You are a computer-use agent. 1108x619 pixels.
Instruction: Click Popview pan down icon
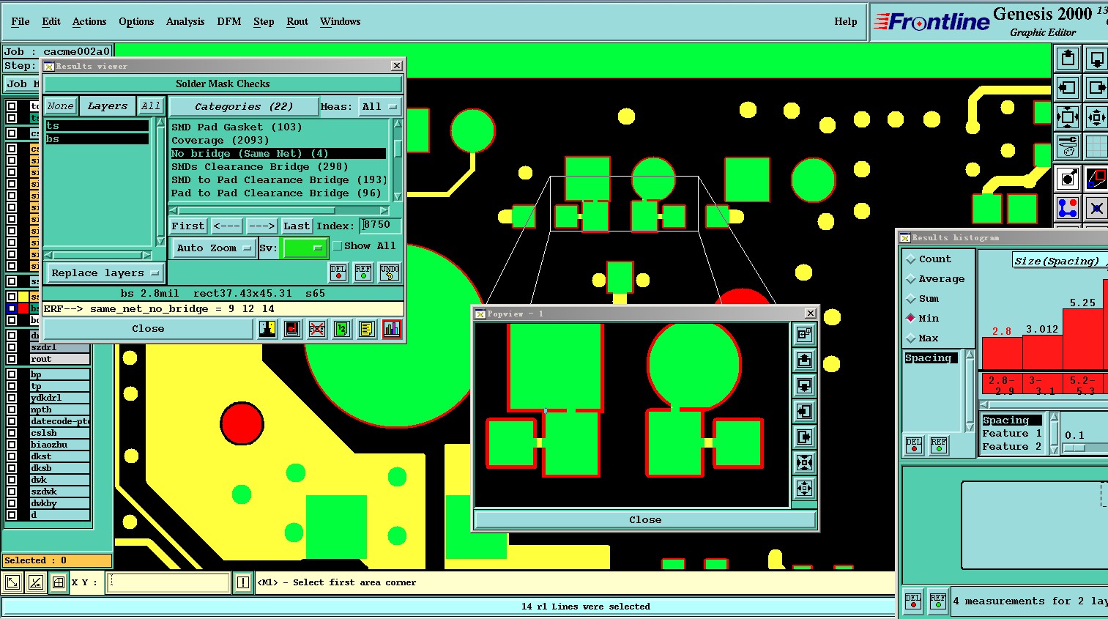[x=805, y=385]
